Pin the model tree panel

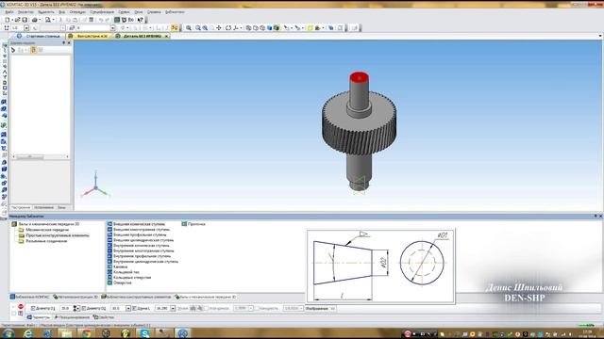coord(64,42)
